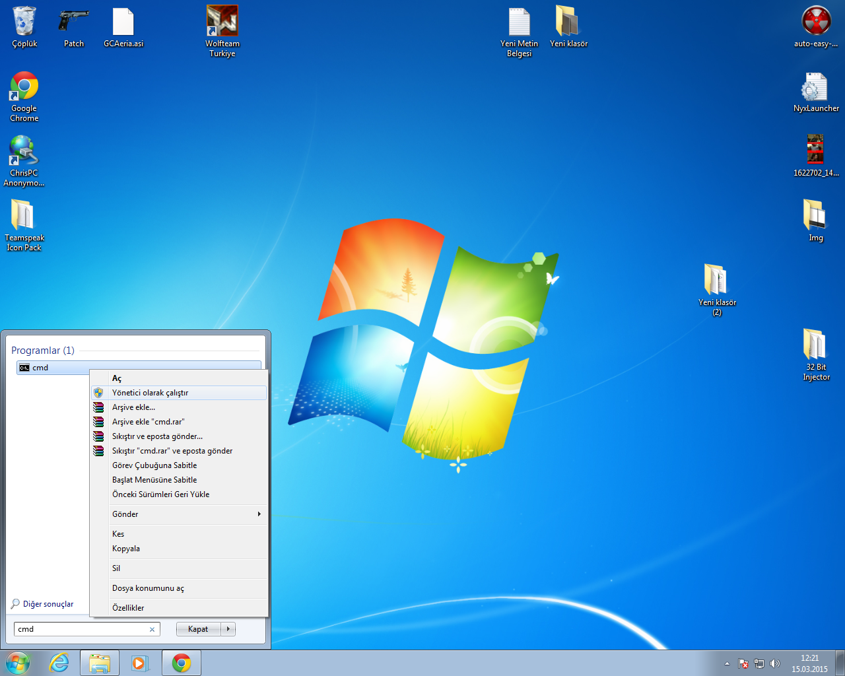Open the volume speaker tray icon
This screenshot has width=845, height=676.
click(775, 663)
